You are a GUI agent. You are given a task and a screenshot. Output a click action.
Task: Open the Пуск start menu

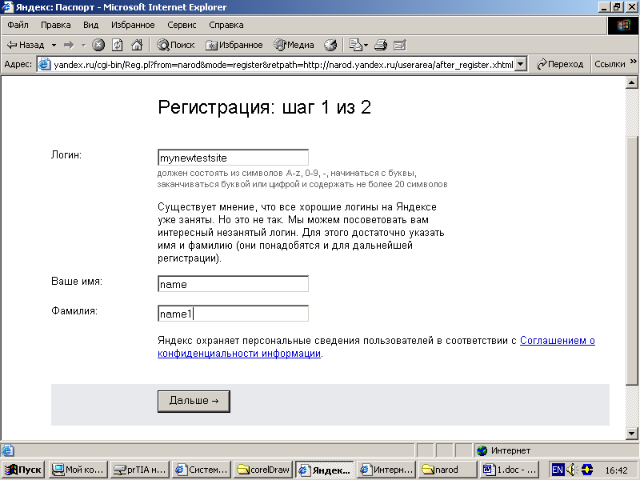tap(24, 470)
